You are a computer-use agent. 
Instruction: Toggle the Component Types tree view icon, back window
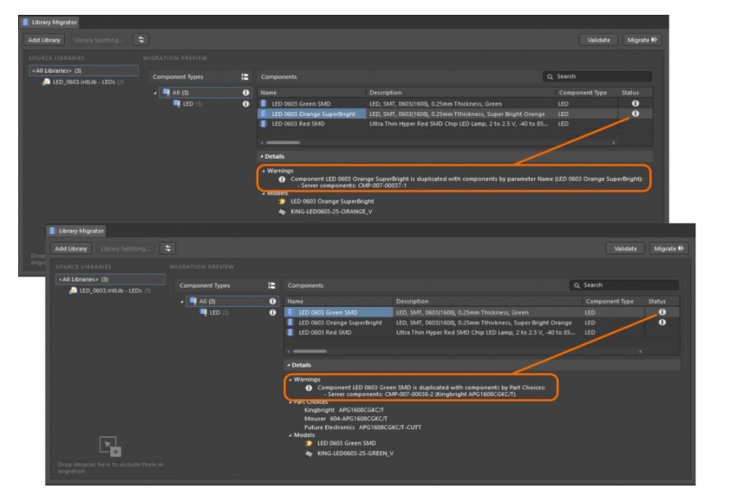pyautogui.click(x=244, y=77)
